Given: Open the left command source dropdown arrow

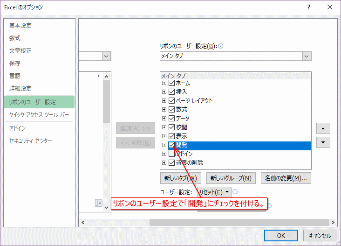Looking at the screenshot, I should [x=106, y=56].
